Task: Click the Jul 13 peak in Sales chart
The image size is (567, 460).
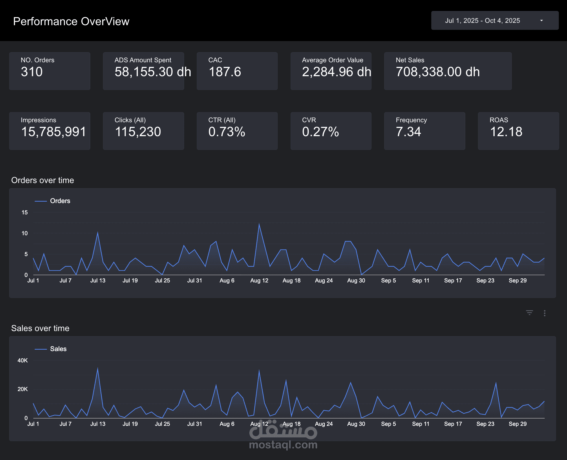Action: (98, 369)
